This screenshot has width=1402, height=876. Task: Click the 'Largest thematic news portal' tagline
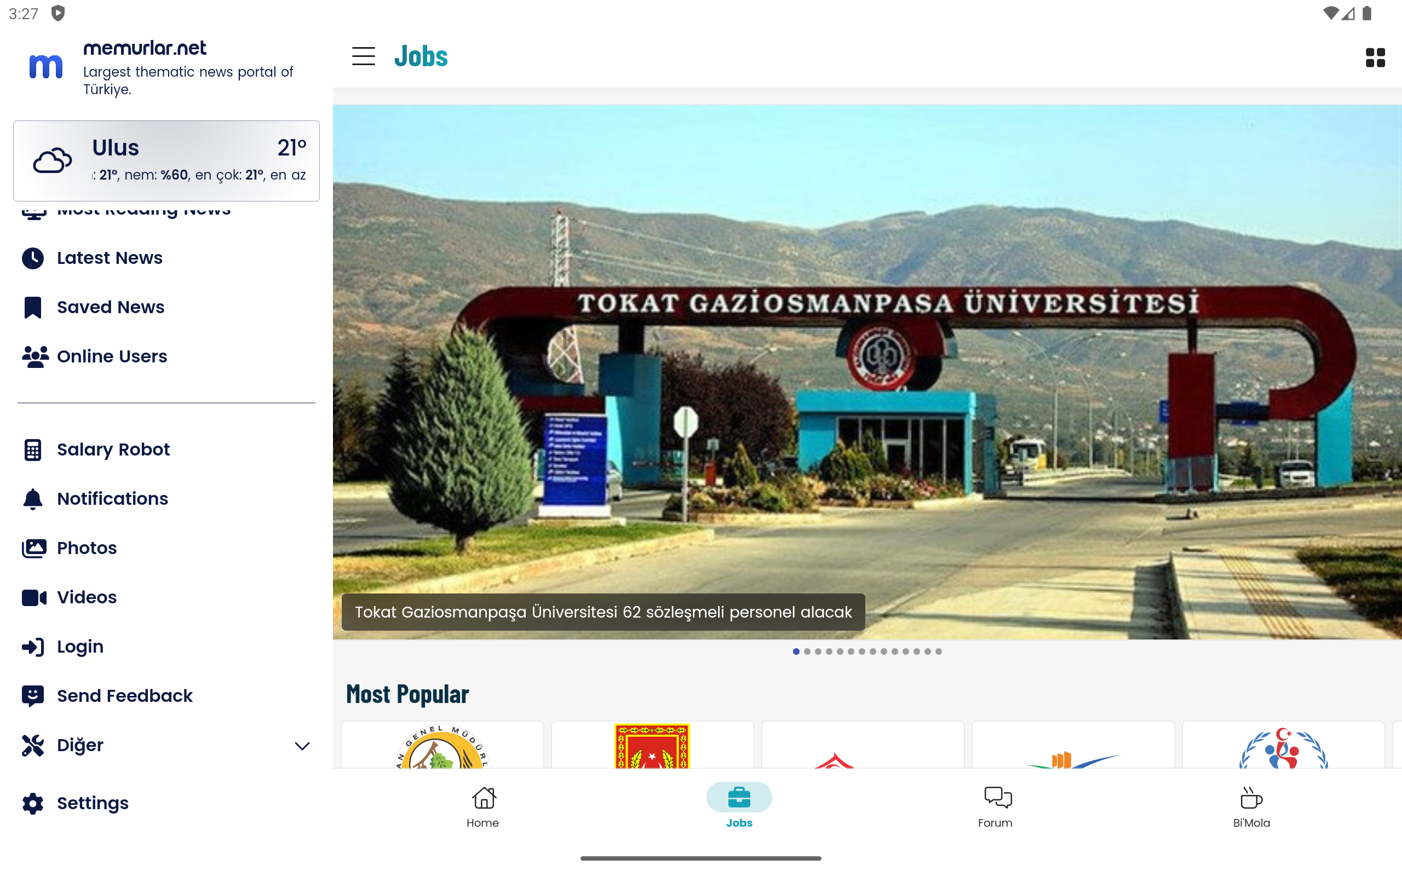(x=188, y=80)
